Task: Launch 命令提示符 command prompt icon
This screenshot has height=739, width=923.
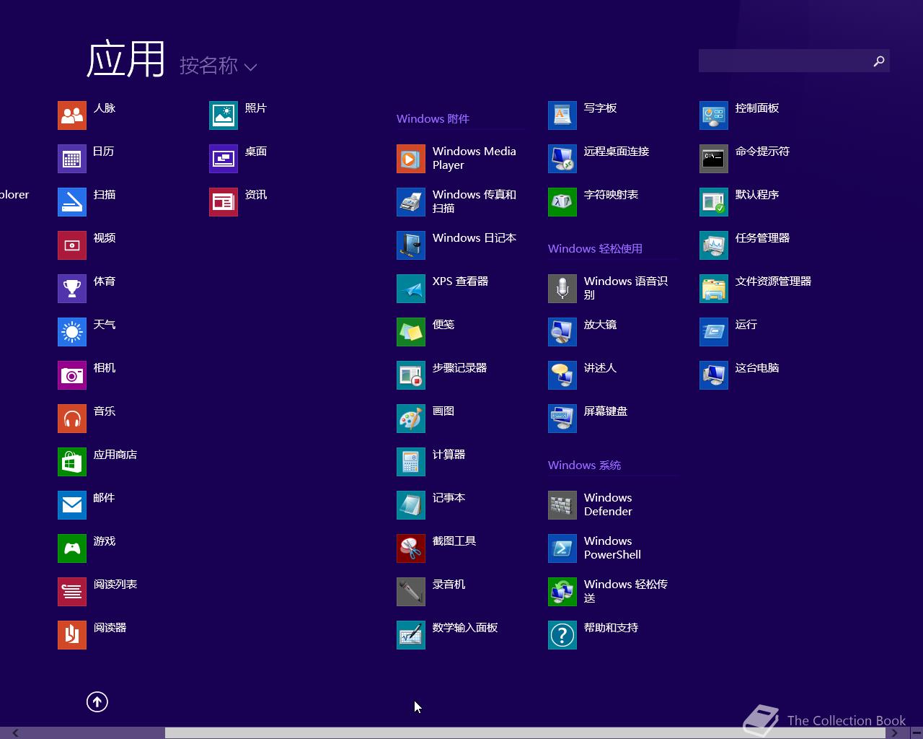Action: click(714, 159)
